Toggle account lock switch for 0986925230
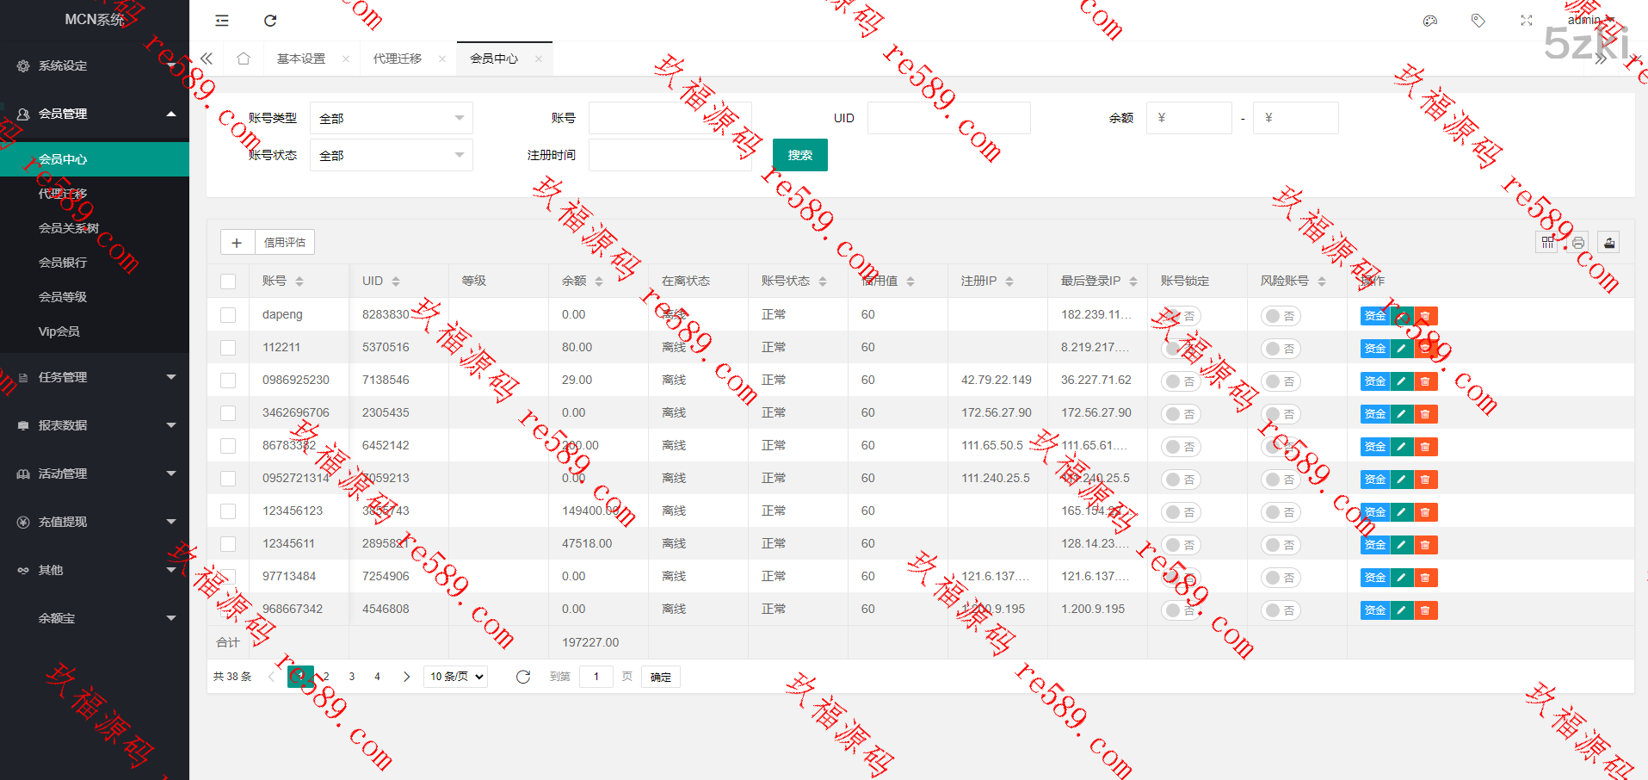1648x780 pixels. 1180,381
